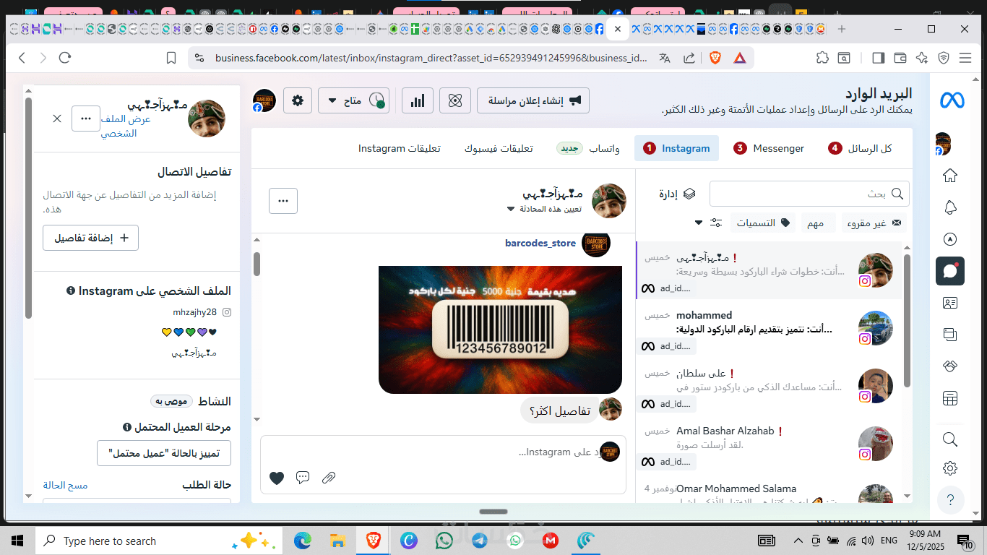
Task: Click the Instagram reply message box
Action: click(x=443, y=452)
